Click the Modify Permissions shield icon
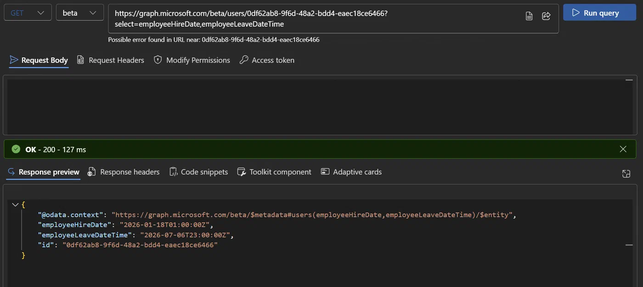Viewport: 643px width, 287px height. coord(158,60)
